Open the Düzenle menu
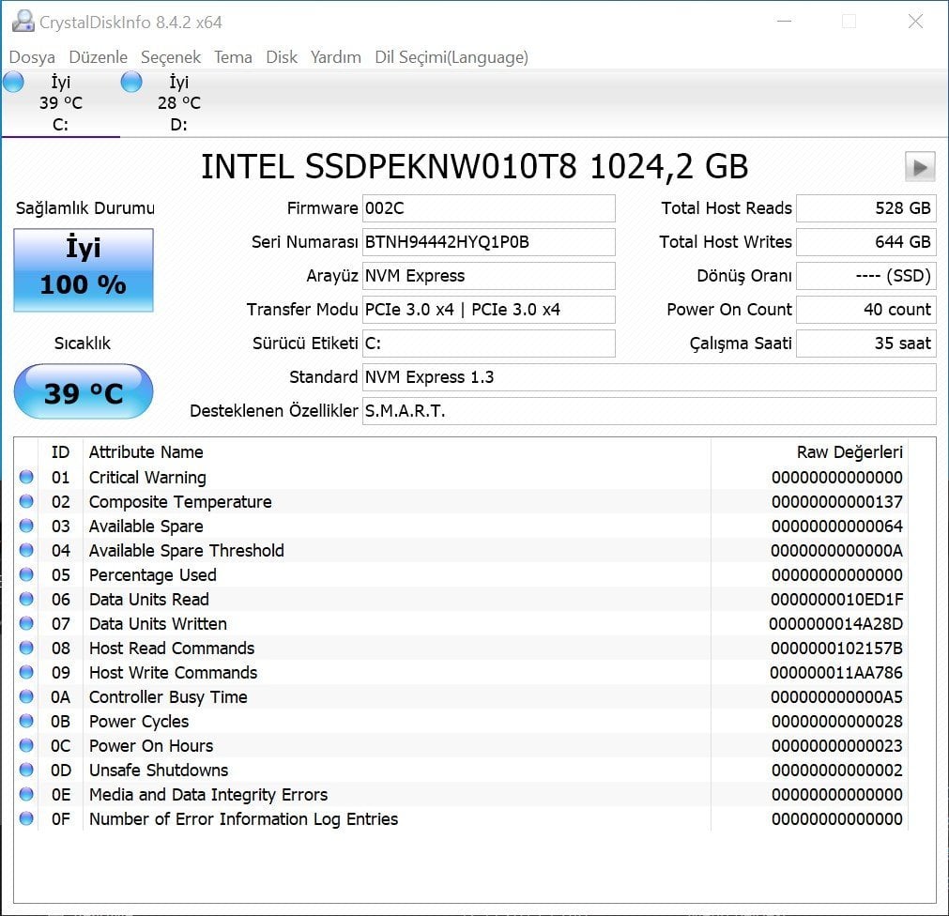The image size is (949, 916). point(98,57)
